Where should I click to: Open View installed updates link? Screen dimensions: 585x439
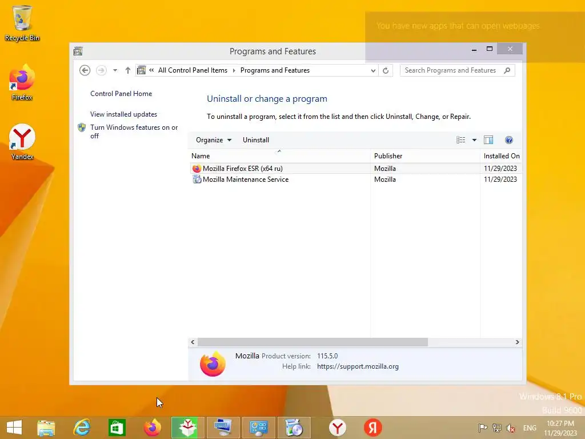pyautogui.click(x=123, y=114)
